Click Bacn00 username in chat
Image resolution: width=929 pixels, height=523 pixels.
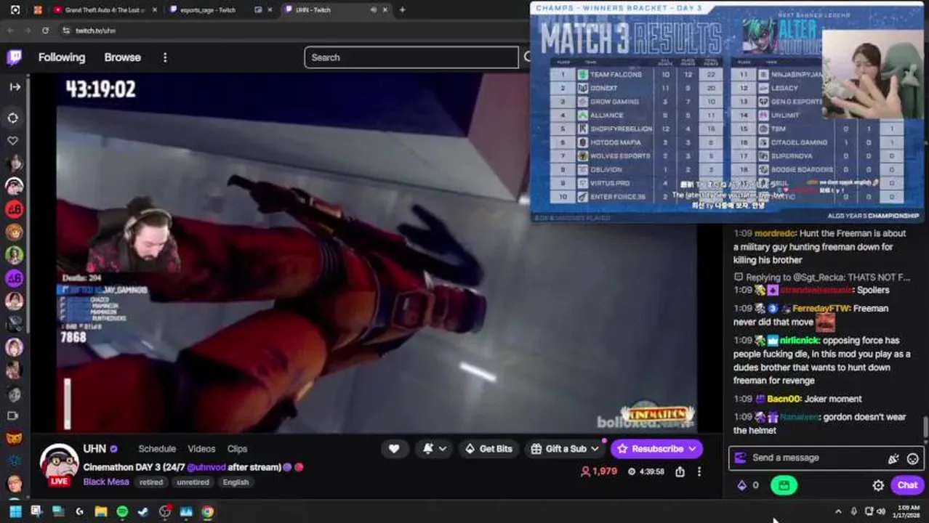[783, 399]
